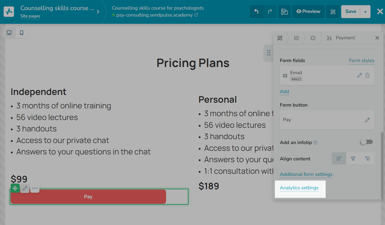Image resolution: width=385 pixels, height=225 pixels.
Task: Switch to desktop device view
Action: 9,33
